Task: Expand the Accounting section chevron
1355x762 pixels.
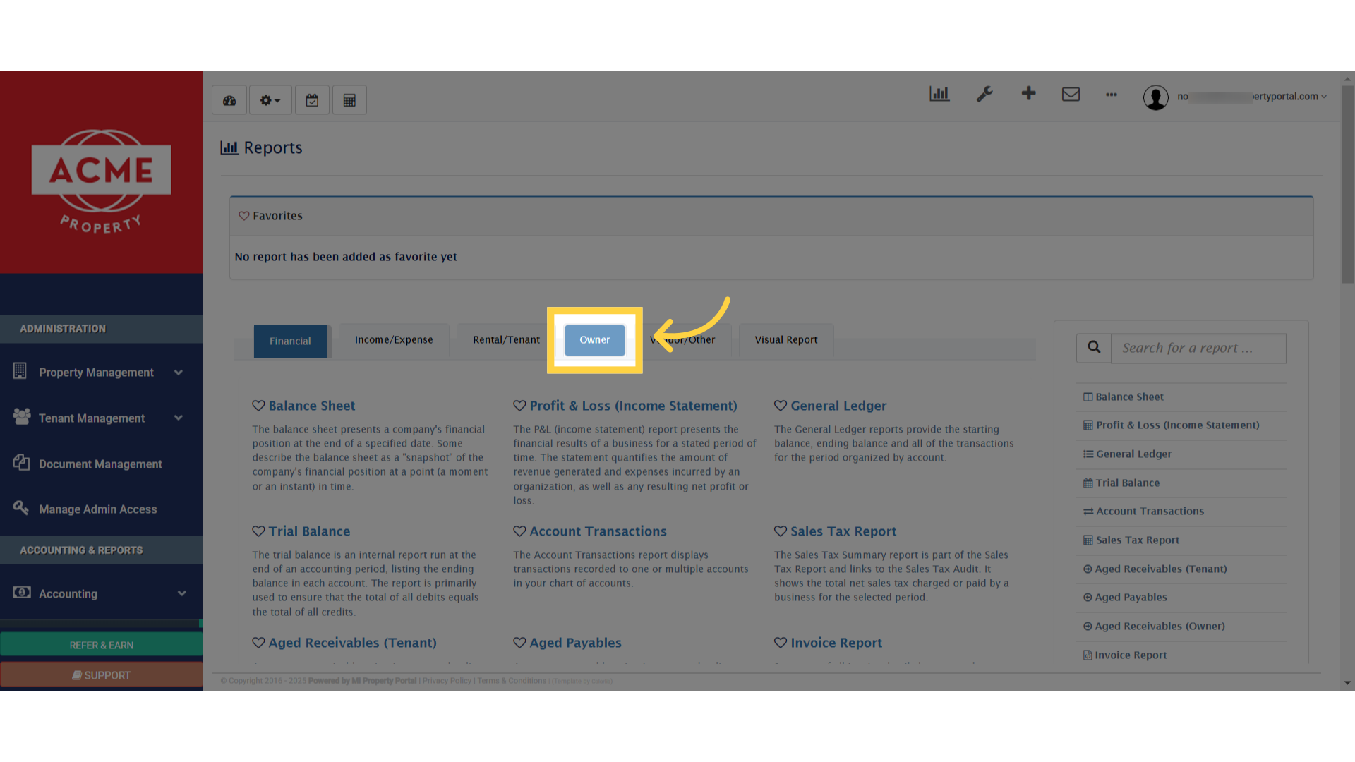Action: 181,593
